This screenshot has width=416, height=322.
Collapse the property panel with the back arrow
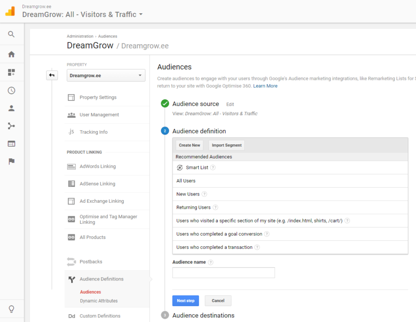[x=52, y=75]
